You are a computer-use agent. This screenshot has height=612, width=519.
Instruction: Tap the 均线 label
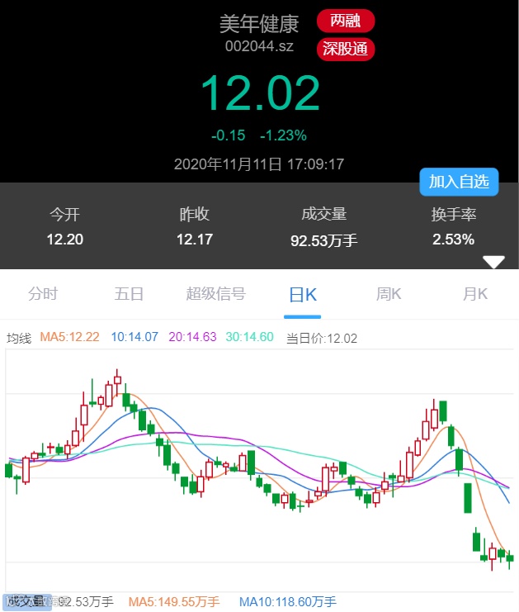click(x=19, y=338)
